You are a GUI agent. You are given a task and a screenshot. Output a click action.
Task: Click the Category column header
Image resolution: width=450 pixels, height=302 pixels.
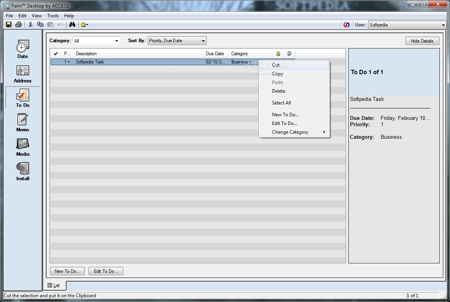coord(250,54)
